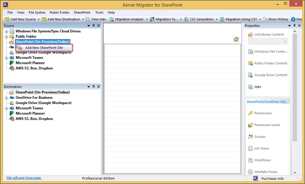The width and height of the screenshot is (305, 184).
Task: Open the View menu
Action: 21,12
